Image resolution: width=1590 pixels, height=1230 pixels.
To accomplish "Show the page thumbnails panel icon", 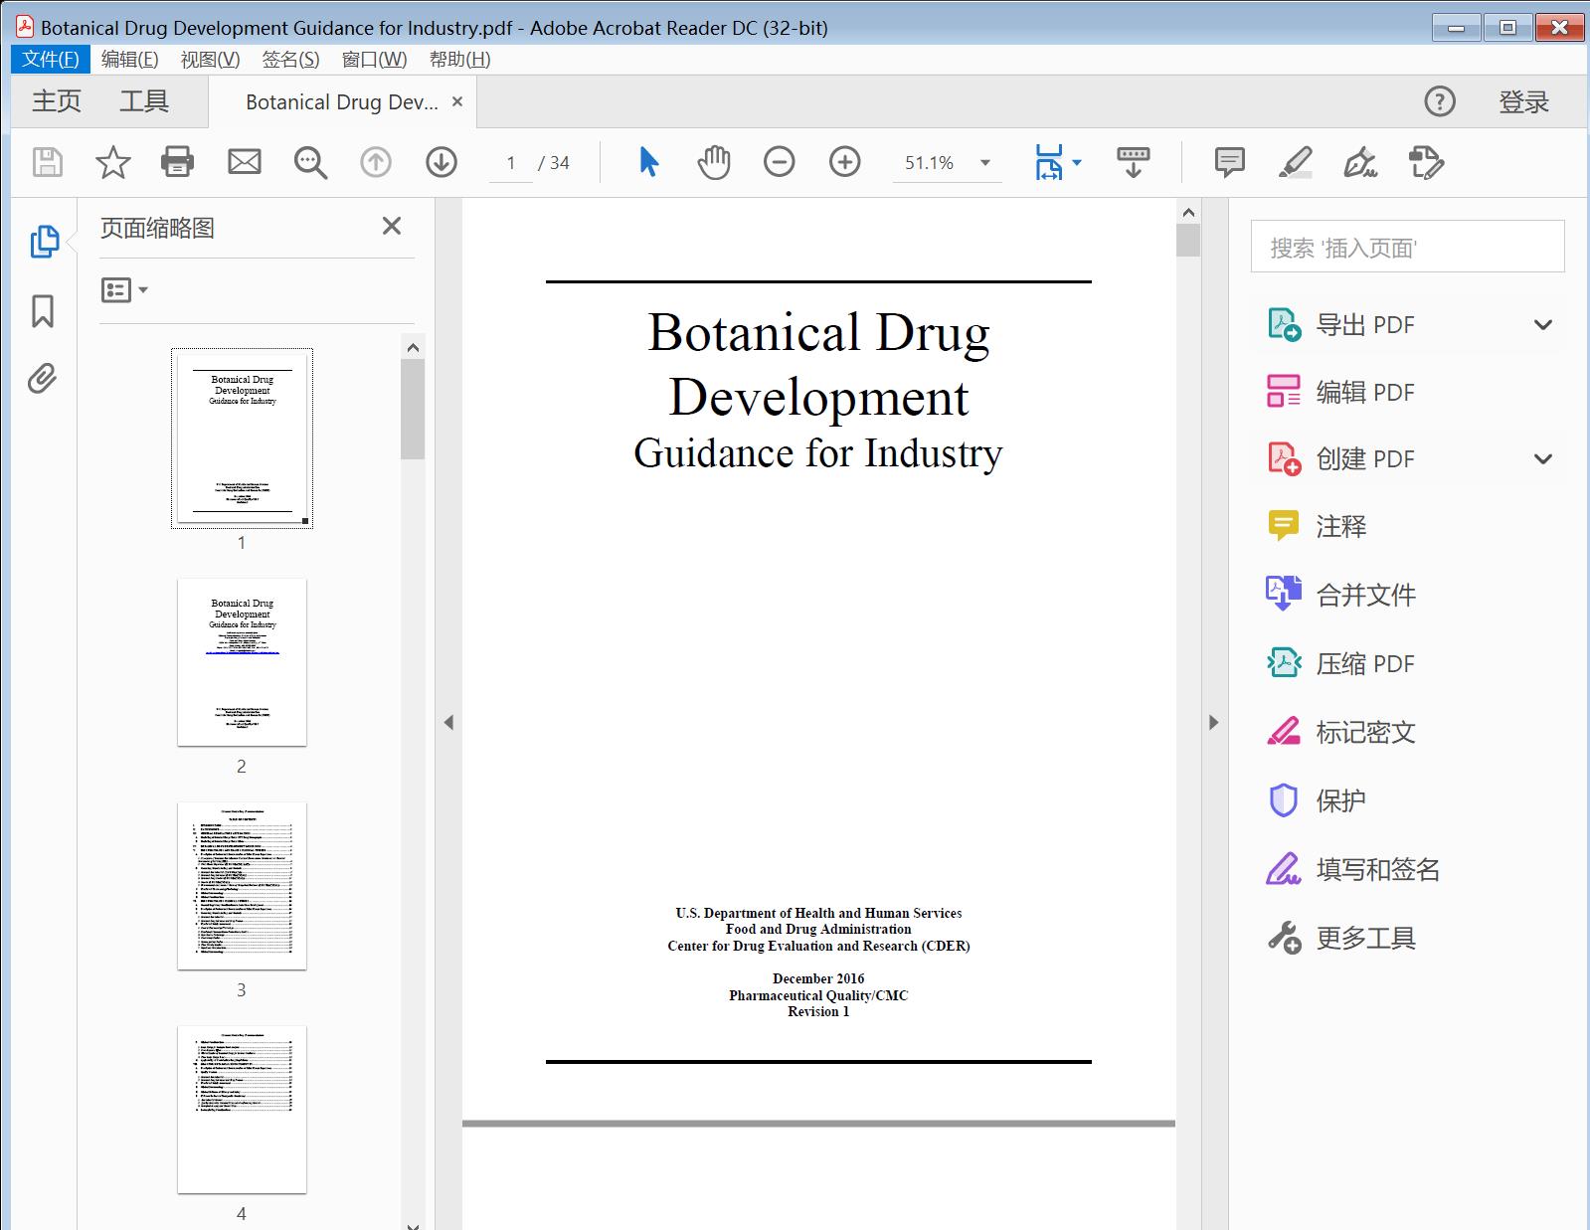I will (x=44, y=242).
